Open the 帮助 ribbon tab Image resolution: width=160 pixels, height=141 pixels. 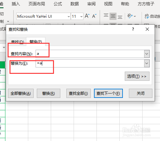point(125,4)
